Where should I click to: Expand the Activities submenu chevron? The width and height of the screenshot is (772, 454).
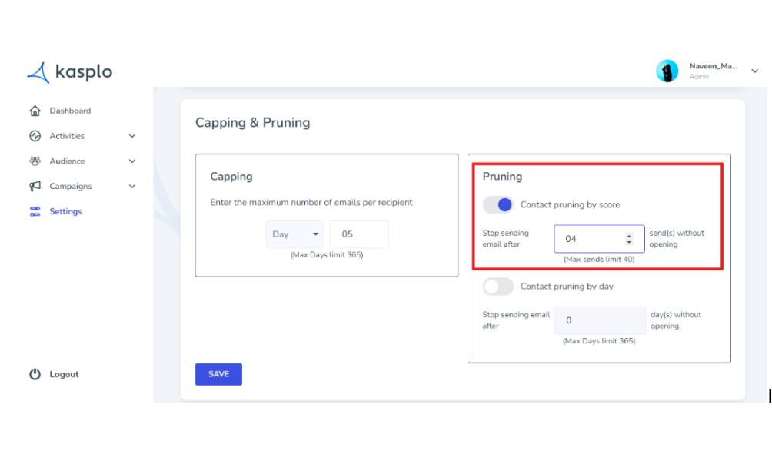point(132,136)
